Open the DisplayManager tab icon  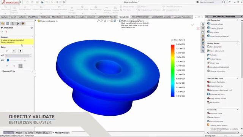[23, 24]
